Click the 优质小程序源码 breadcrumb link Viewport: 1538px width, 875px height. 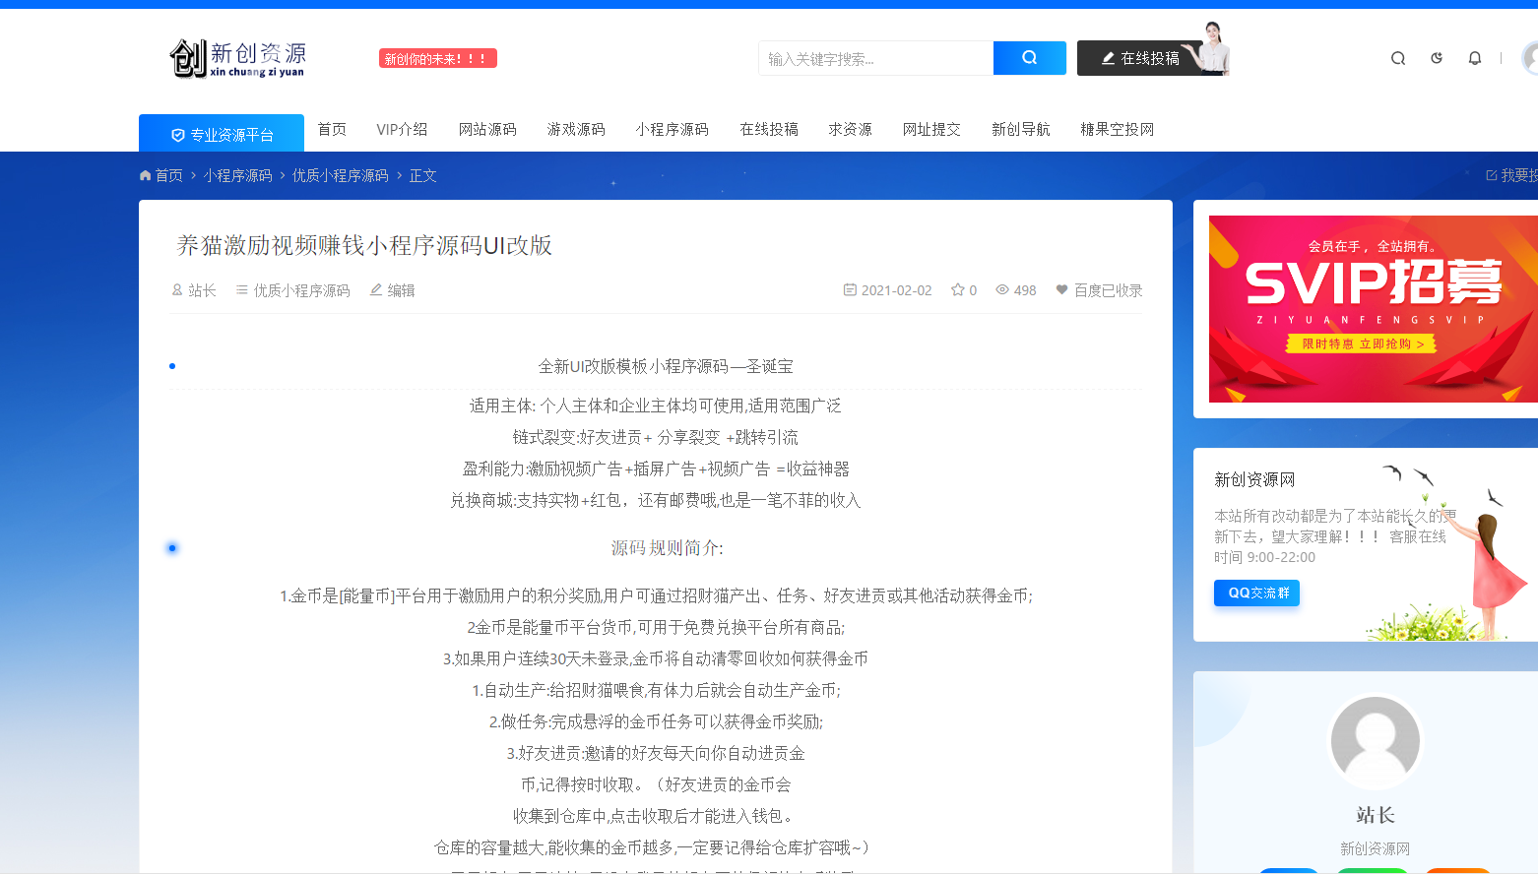click(x=341, y=175)
